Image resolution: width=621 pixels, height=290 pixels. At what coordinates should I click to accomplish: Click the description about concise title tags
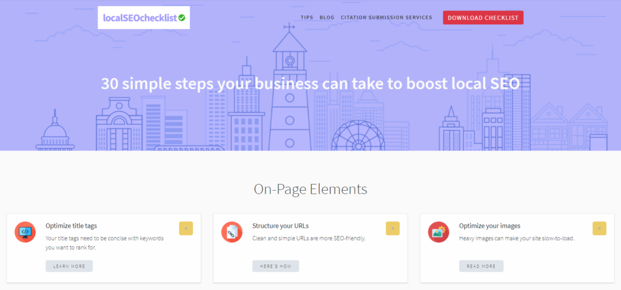(x=104, y=243)
